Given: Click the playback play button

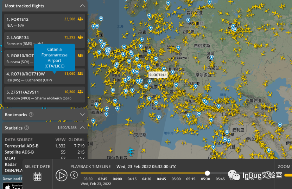Looking at the screenshot, I should click(x=62, y=175).
